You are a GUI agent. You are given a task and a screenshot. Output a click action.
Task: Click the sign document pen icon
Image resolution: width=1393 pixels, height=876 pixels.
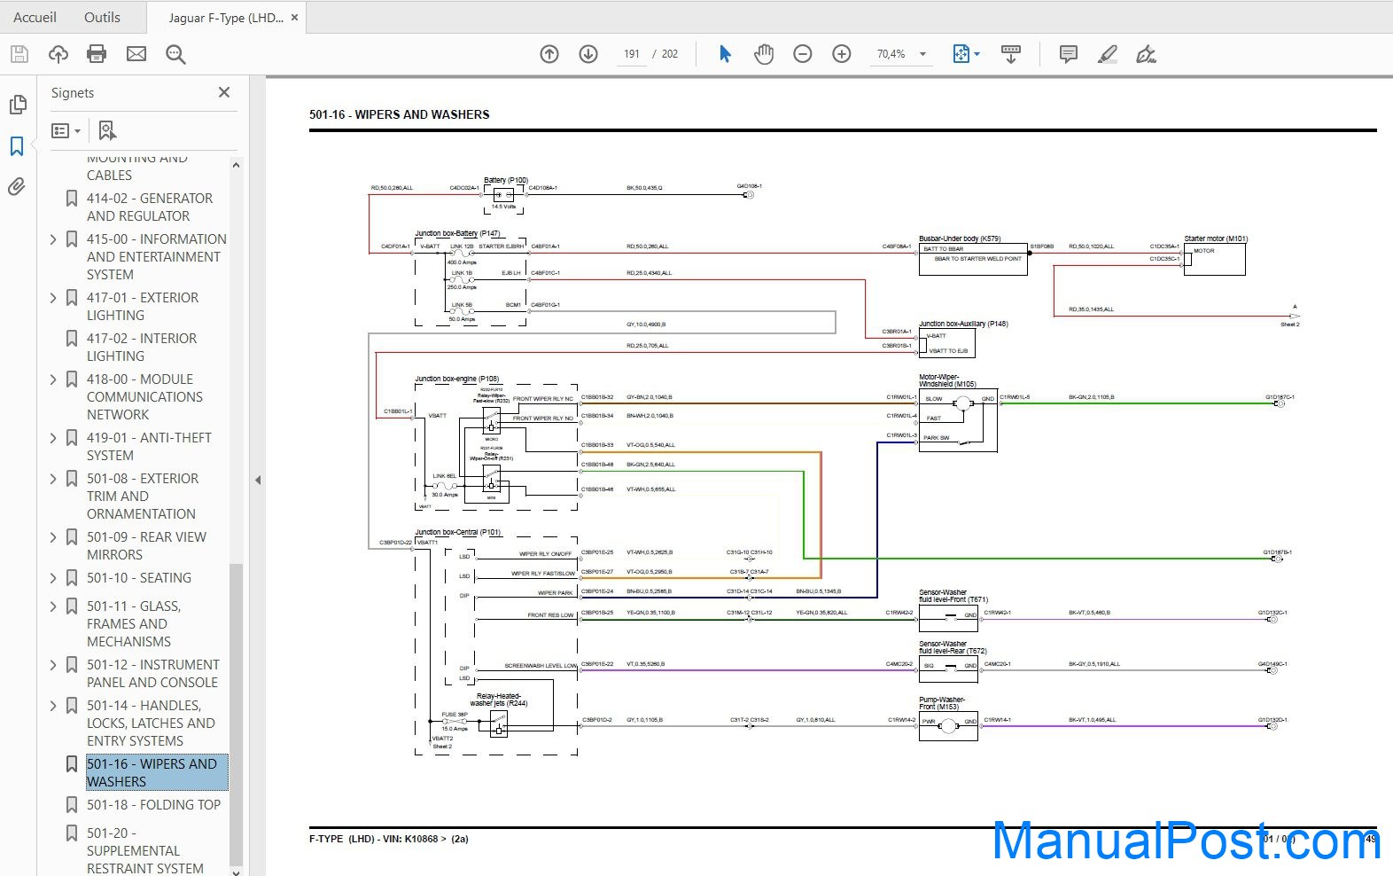(x=1146, y=54)
